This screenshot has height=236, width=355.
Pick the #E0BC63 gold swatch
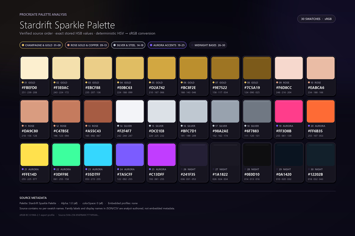[x=130, y=68]
